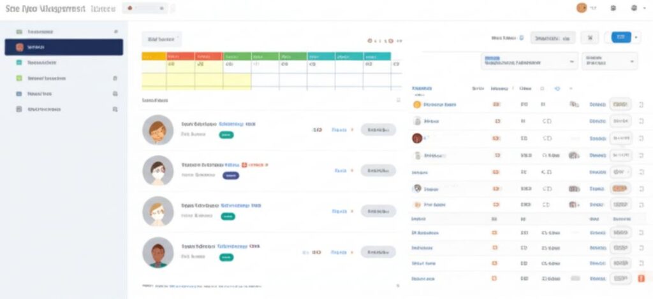The image size is (653, 299).
Task: Toggle the orange checkbox on the last table row
Action: coord(642,278)
